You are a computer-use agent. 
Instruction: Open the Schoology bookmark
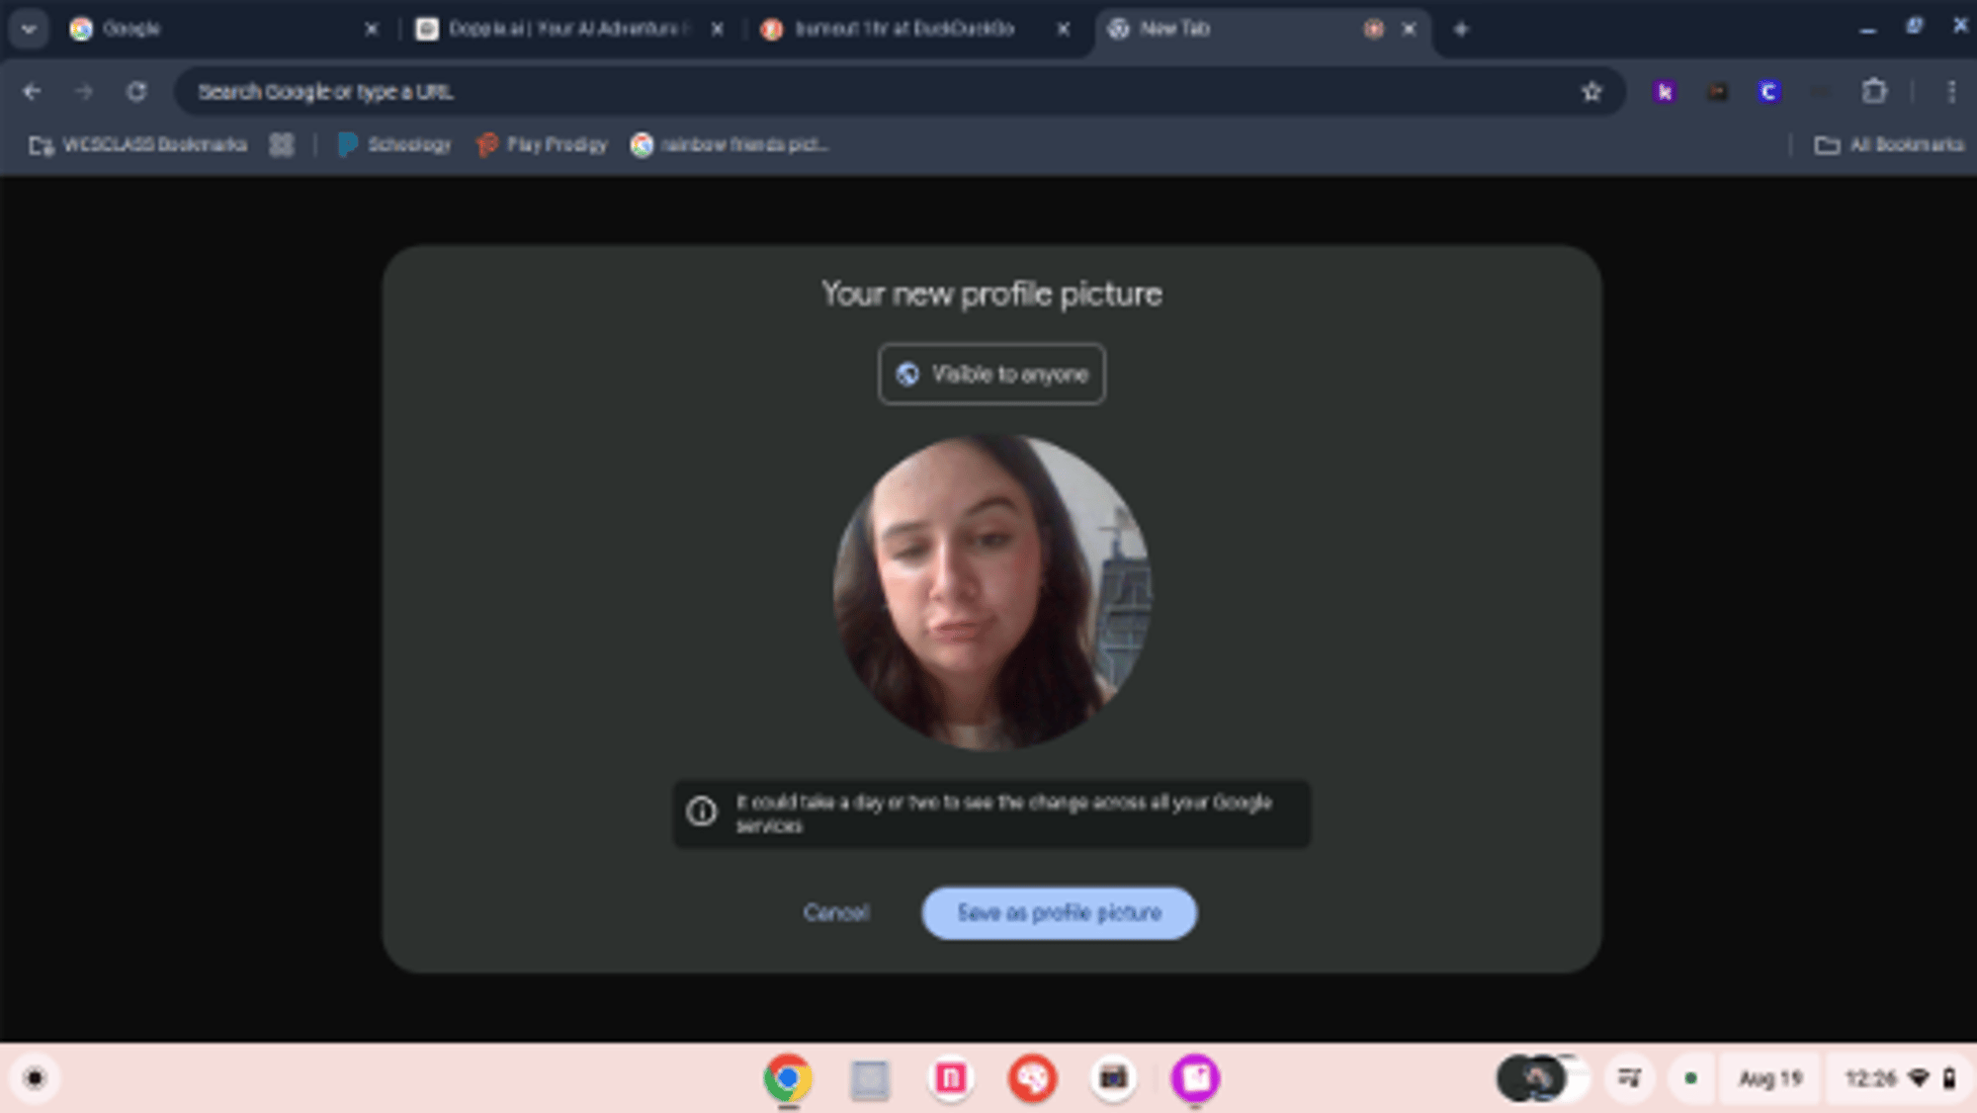[394, 145]
